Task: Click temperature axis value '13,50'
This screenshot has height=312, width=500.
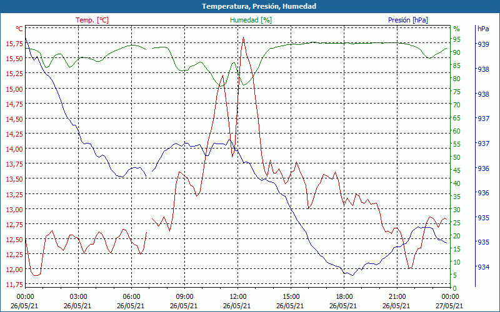Action: [14, 179]
